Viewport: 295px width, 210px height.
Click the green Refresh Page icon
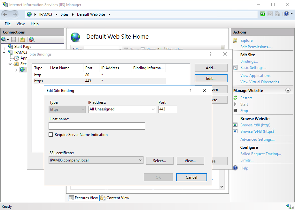[x=263, y=14]
